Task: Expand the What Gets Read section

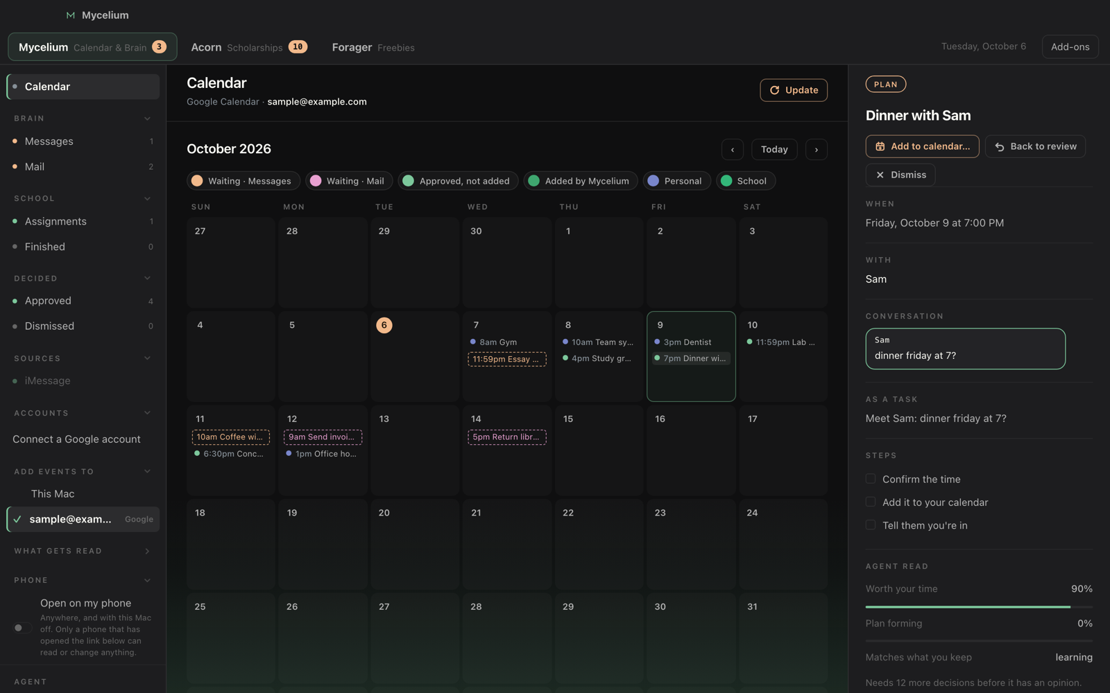Action: click(147, 551)
